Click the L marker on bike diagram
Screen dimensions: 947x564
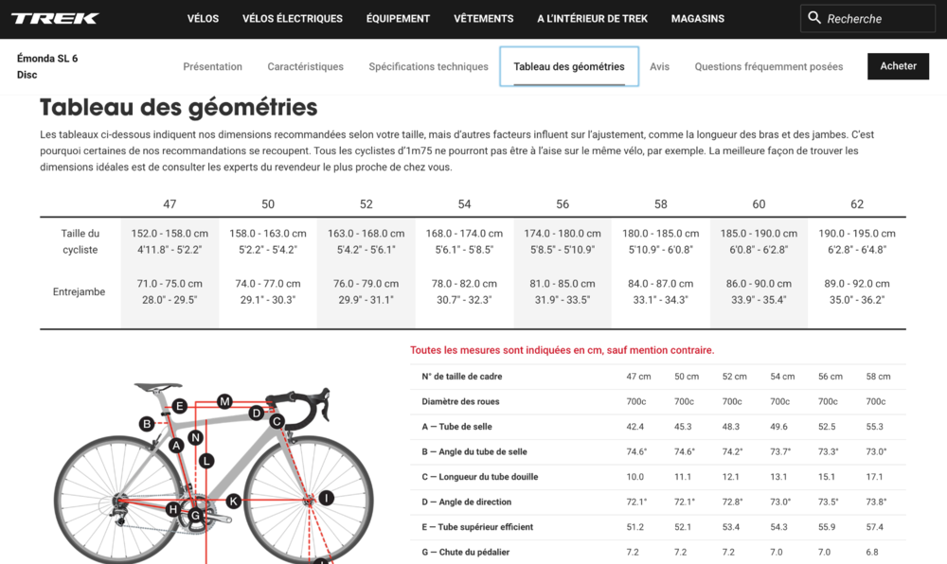tap(206, 461)
